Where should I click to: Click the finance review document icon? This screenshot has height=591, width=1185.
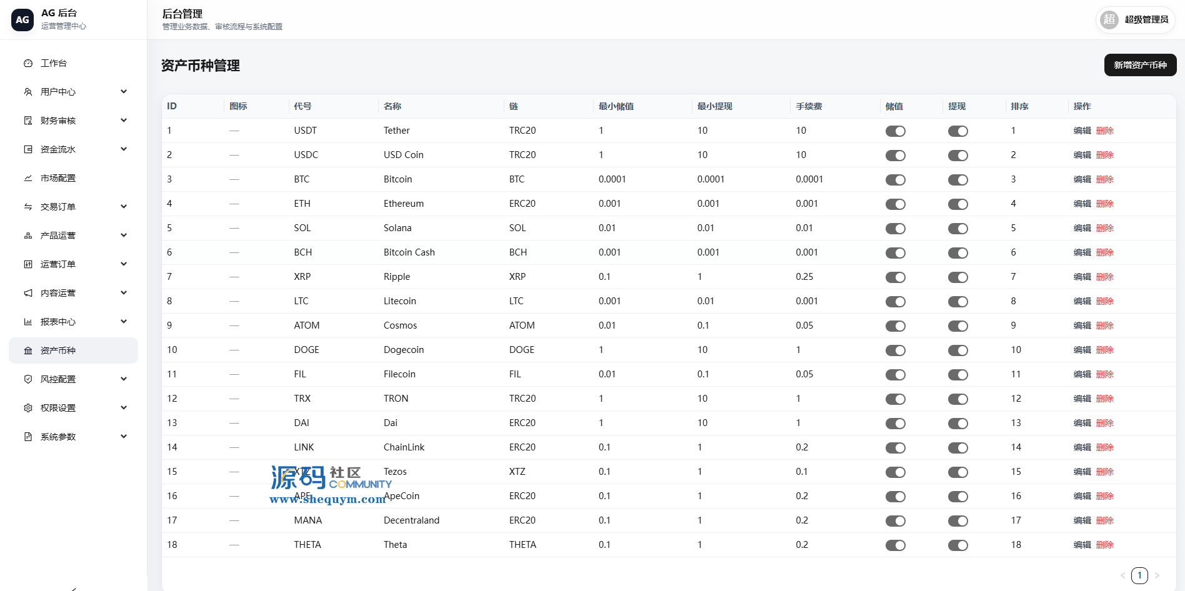(28, 121)
